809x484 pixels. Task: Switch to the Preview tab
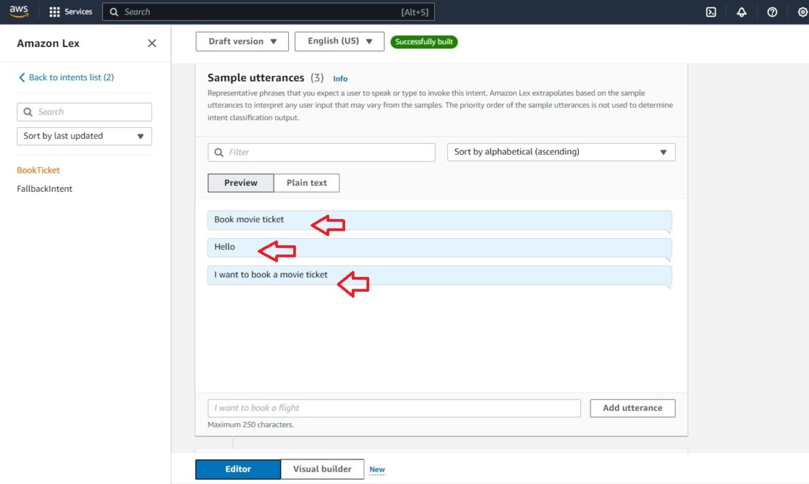[x=240, y=182]
